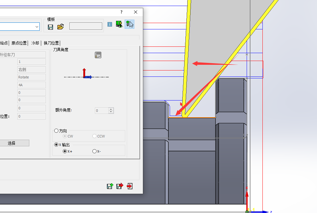Open template via the folder icon
The height and width of the screenshot is (213, 317).
(x=61, y=27)
